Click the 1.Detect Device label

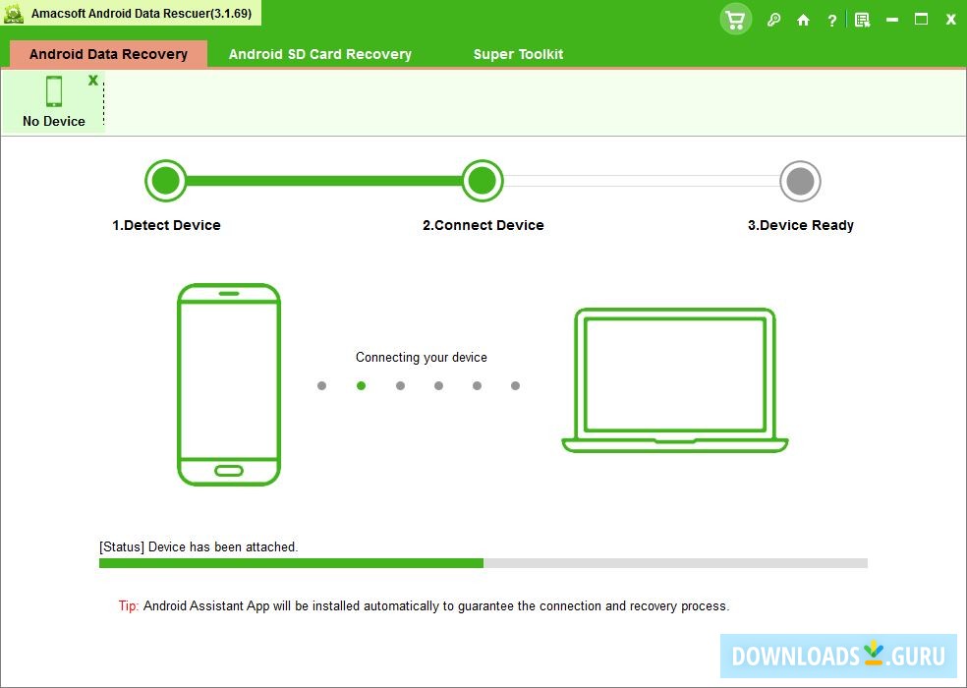pos(166,225)
